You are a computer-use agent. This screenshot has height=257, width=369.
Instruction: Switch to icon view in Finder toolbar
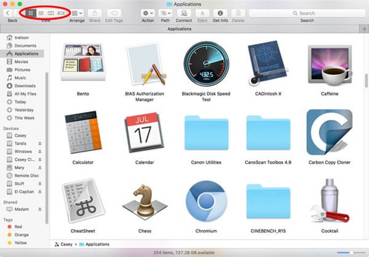(31, 13)
